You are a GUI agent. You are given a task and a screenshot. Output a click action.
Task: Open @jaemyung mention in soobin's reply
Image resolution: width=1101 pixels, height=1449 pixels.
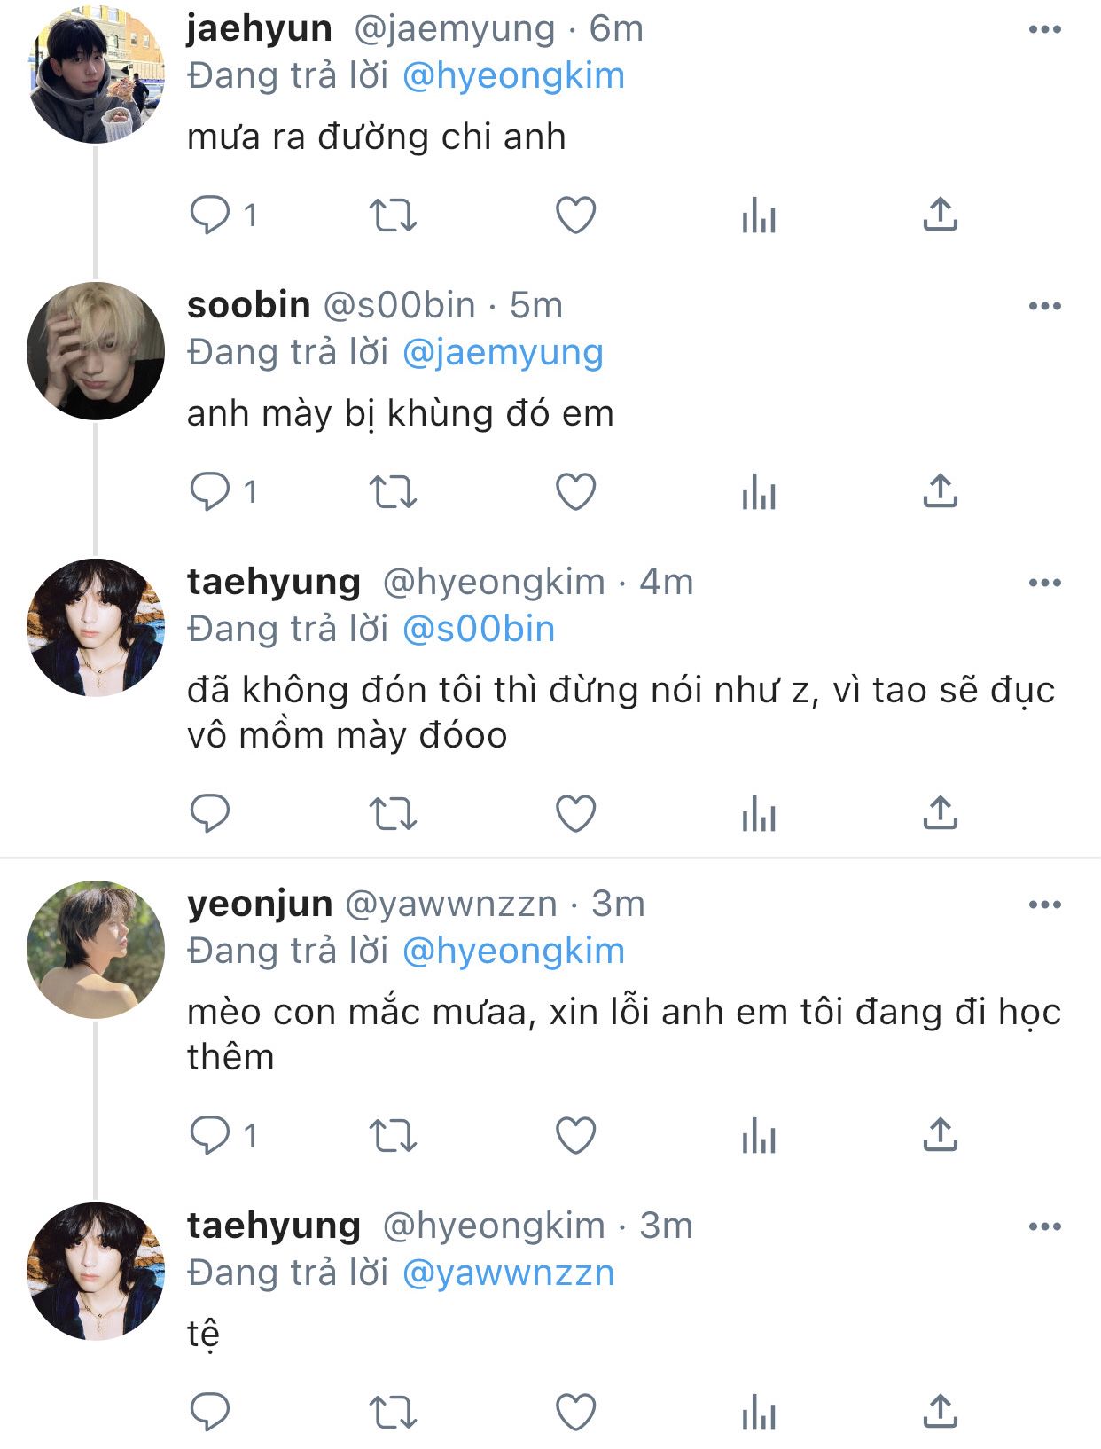(503, 352)
